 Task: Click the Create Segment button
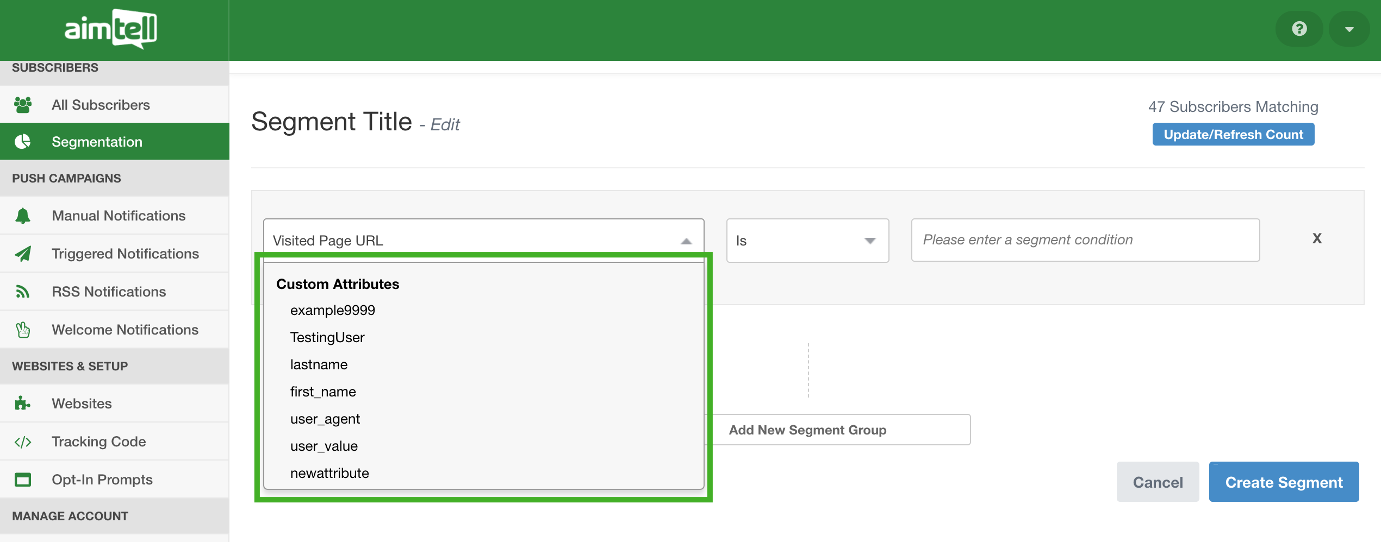(1283, 482)
